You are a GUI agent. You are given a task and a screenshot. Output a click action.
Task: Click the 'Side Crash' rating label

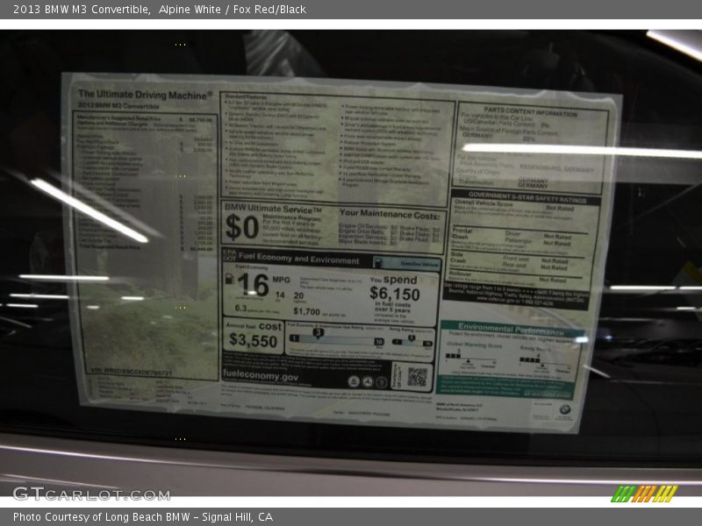458,257
